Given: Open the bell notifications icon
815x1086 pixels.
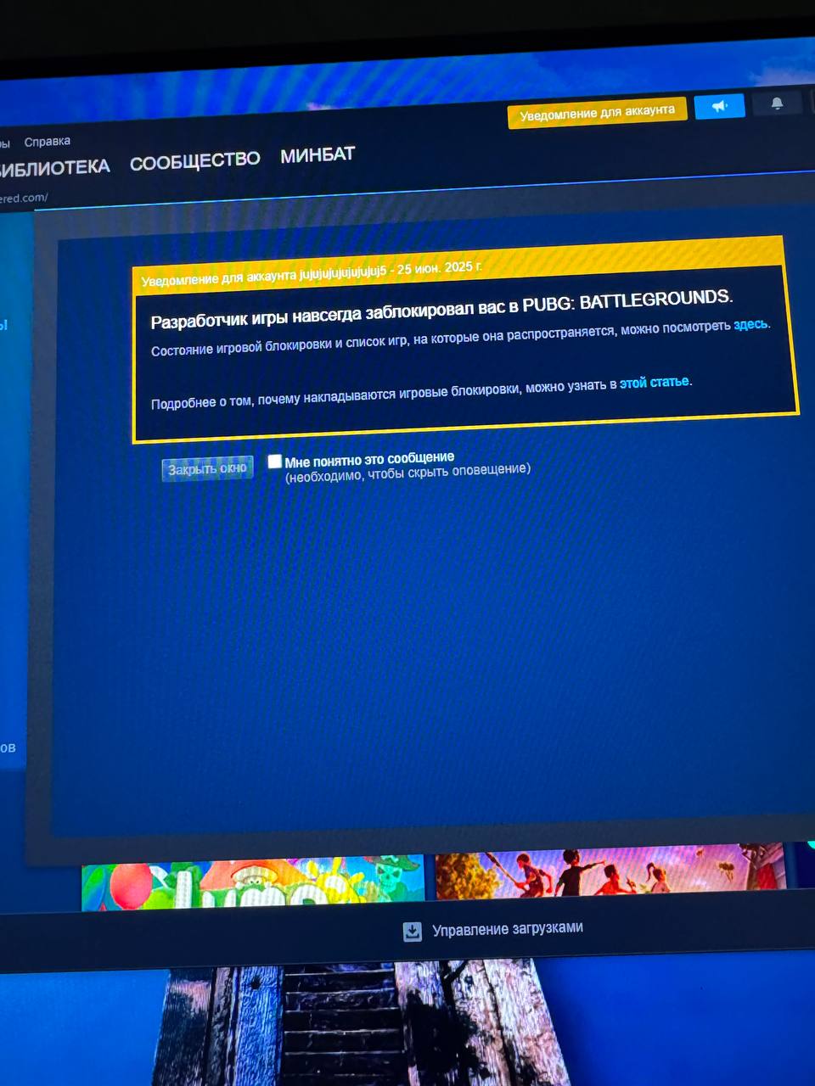Looking at the screenshot, I should [777, 104].
